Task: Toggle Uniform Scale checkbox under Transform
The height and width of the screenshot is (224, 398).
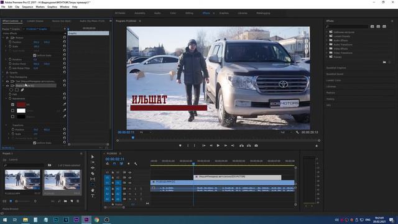Action: click(x=35, y=143)
